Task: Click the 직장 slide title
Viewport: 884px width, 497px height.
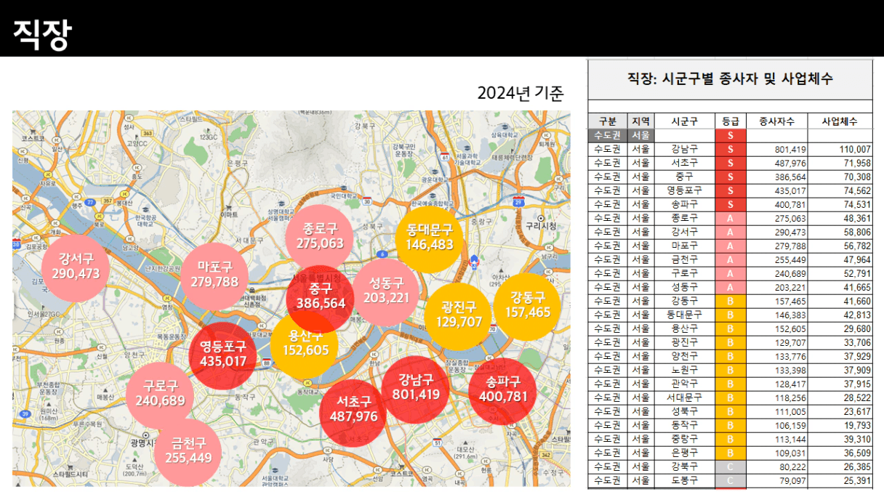Action: [x=42, y=33]
